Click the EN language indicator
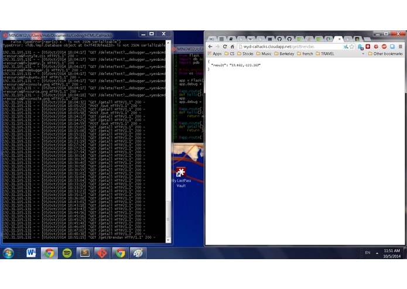 tap(368, 253)
